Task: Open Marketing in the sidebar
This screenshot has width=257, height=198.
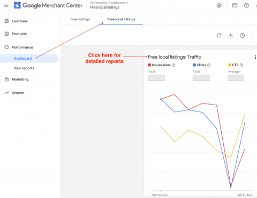Action: pos(20,79)
